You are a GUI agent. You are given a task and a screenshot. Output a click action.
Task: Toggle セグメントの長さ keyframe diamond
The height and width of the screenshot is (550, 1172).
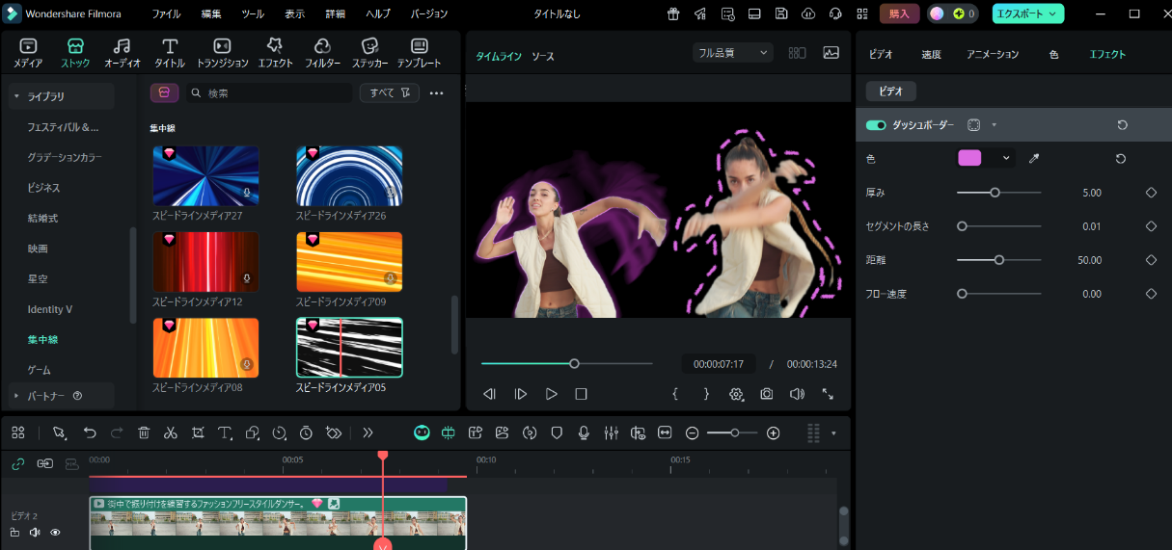(1151, 226)
